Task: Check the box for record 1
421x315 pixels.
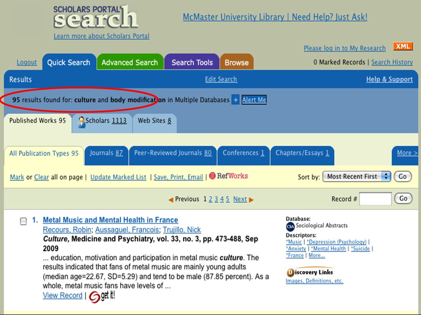Action: [x=23, y=221]
